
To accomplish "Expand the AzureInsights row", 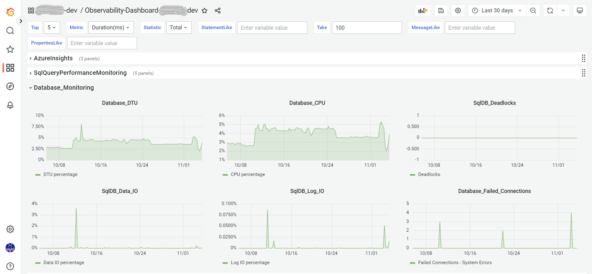I will coord(53,58).
